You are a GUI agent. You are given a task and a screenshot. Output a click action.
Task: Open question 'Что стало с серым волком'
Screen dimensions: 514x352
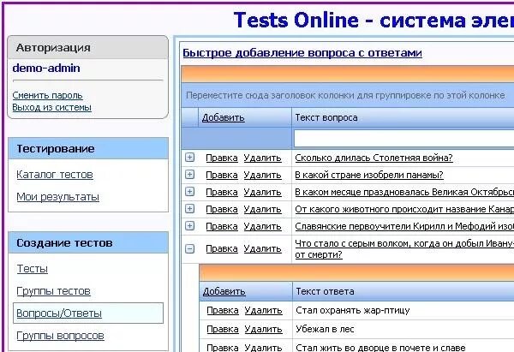[x=404, y=248]
